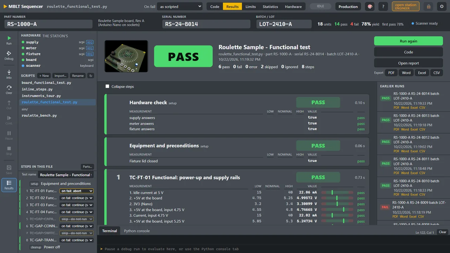Screen dimensions: 450x253
Task: Click the Import... button in Scripts
Action: click(60, 76)
